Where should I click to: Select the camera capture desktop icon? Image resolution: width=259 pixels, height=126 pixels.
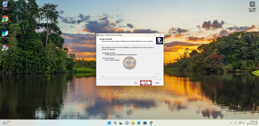click(252, 6)
